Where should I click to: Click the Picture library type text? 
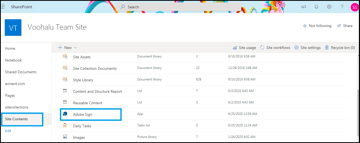click(147, 137)
